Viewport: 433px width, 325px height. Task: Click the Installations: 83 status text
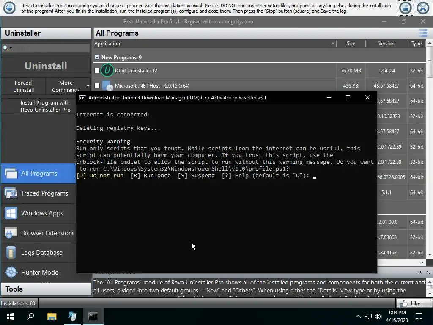[18, 303]
